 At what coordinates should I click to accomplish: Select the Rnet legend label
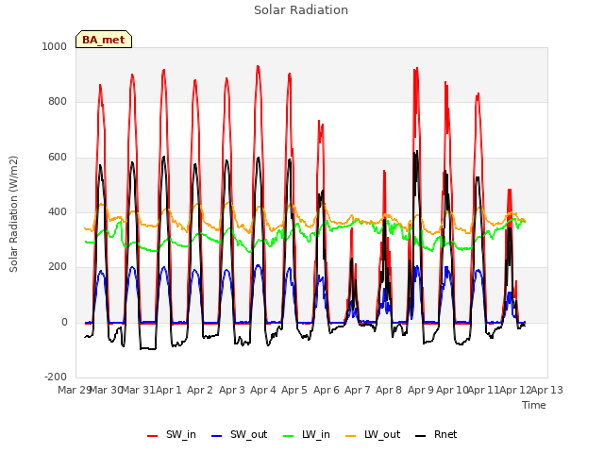pos(445,434)
